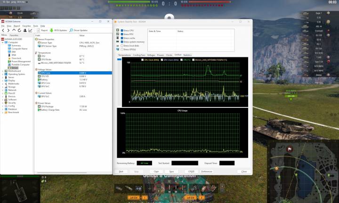Go back with the AIDA64 back arrow
The image size is (339, 203).
point(3,31)
